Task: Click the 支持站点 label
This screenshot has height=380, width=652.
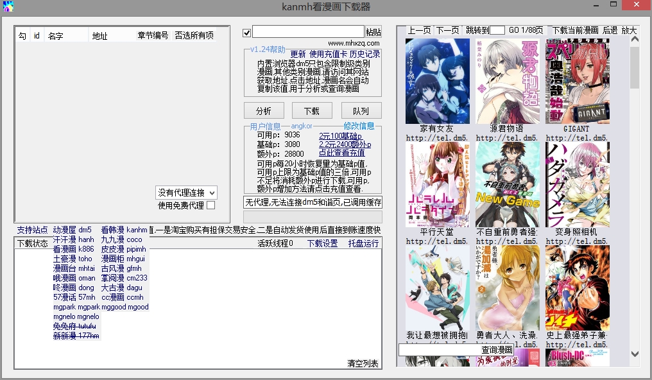Action: pos(33,230)
